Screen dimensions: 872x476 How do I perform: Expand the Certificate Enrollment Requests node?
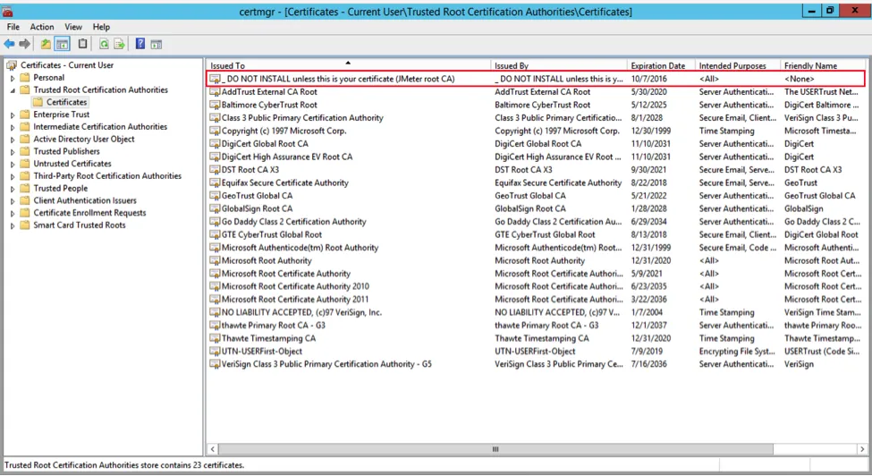pyautogui.click(x=13, y=213)
